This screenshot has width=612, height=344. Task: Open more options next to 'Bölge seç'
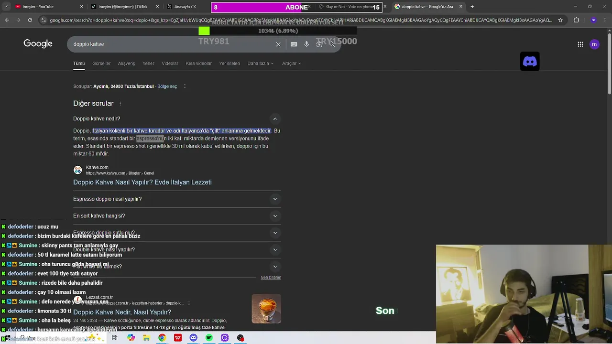(185, 86)
